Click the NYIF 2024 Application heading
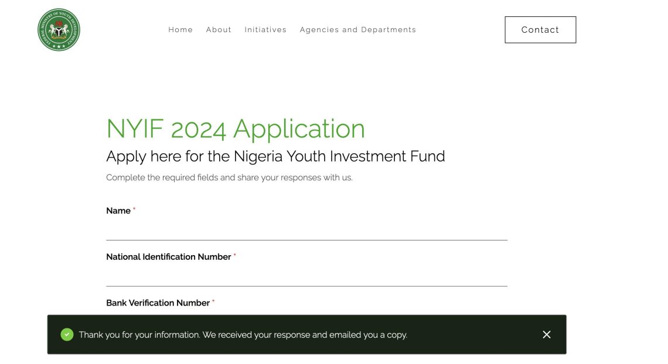Viewport: 668px width, 364px height. tap(236, 129)
